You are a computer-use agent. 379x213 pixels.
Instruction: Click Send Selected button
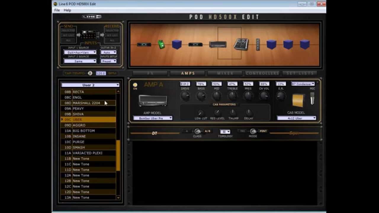[68, 30]
